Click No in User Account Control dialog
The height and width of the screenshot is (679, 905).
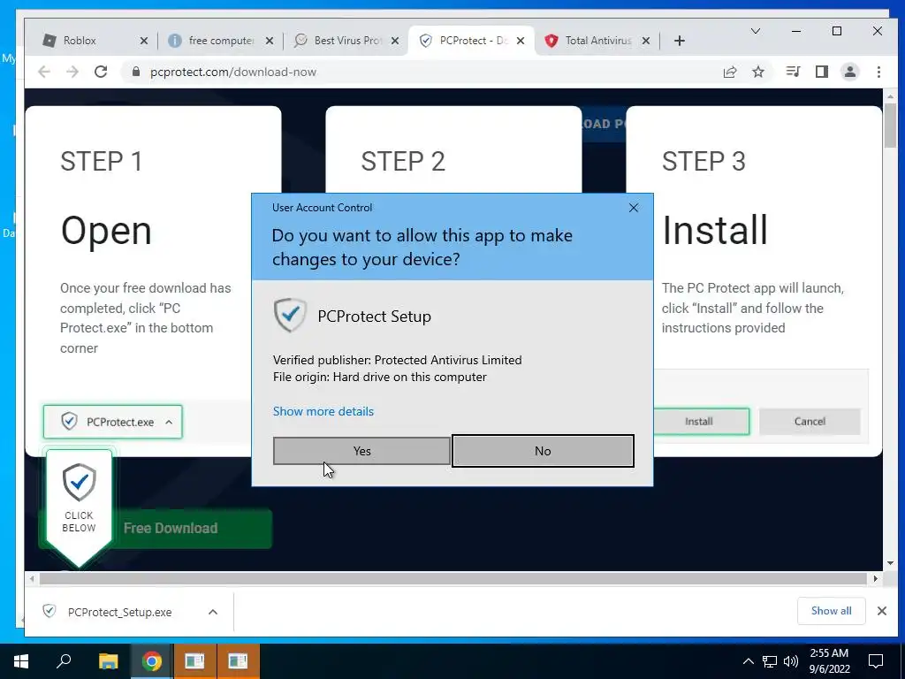[543, 451]
